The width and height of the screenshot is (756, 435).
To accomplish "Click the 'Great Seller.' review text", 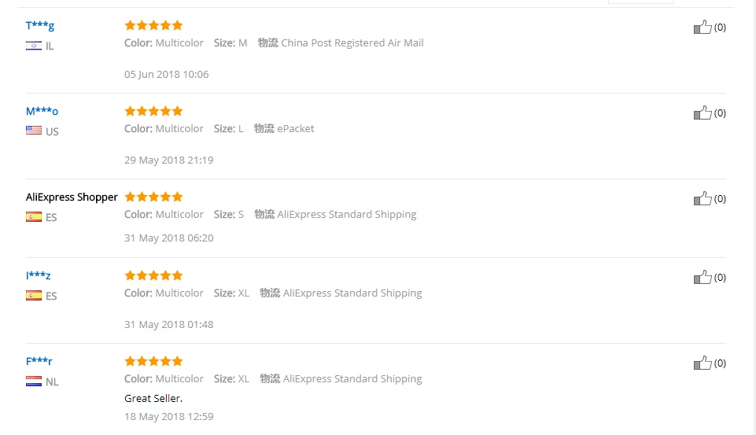I will pos(153,398).
